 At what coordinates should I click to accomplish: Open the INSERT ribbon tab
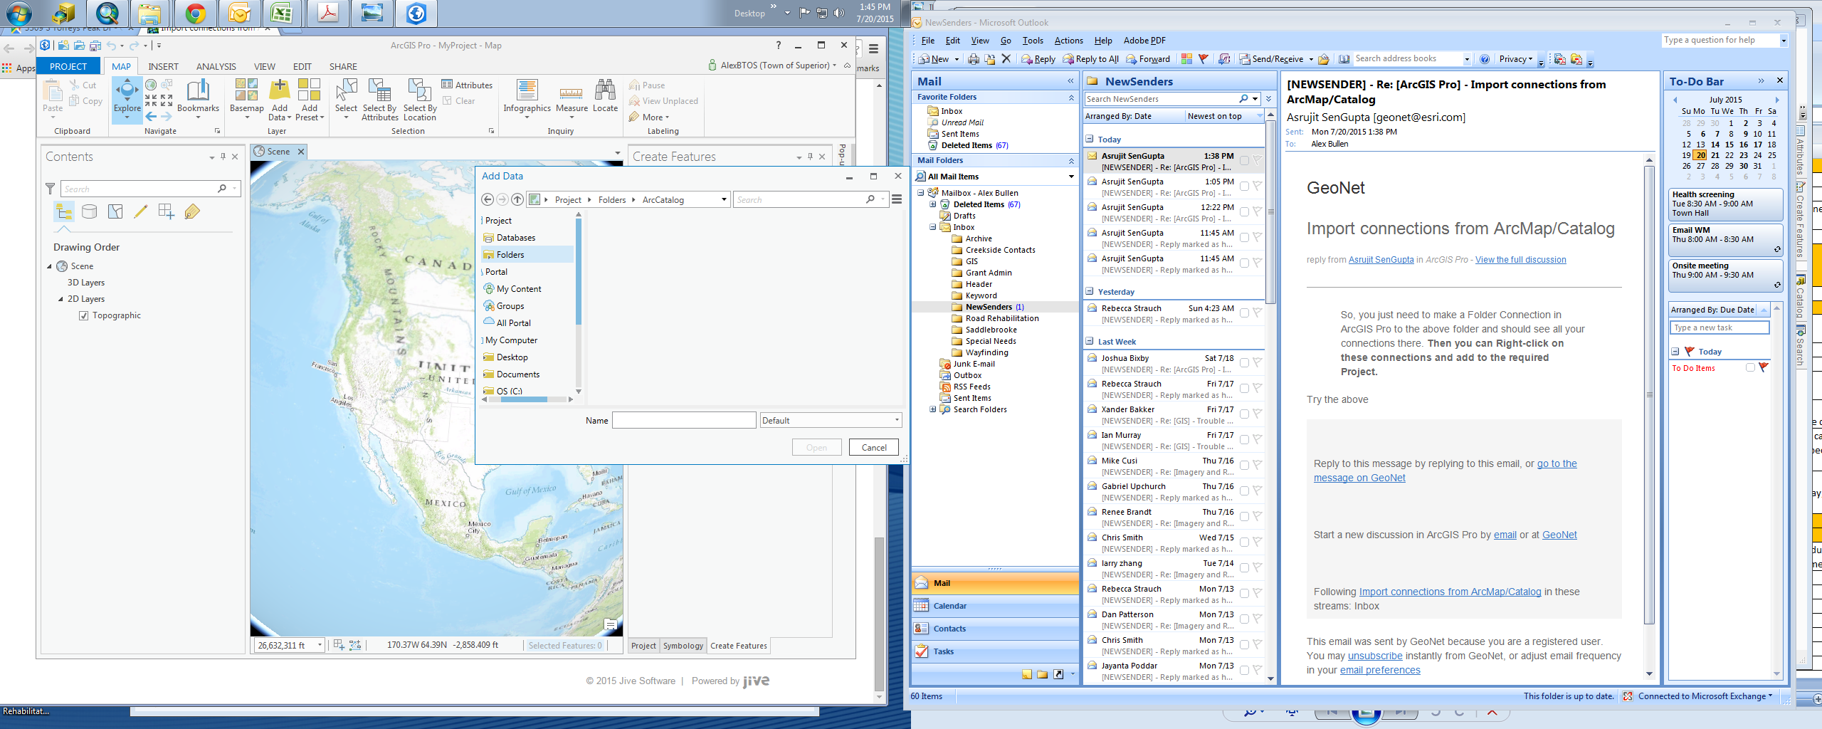163,66
